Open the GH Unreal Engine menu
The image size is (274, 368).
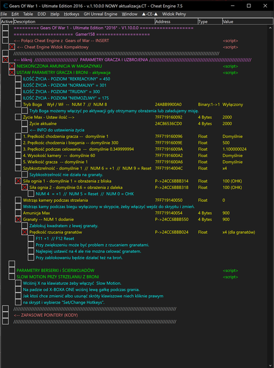101,14
